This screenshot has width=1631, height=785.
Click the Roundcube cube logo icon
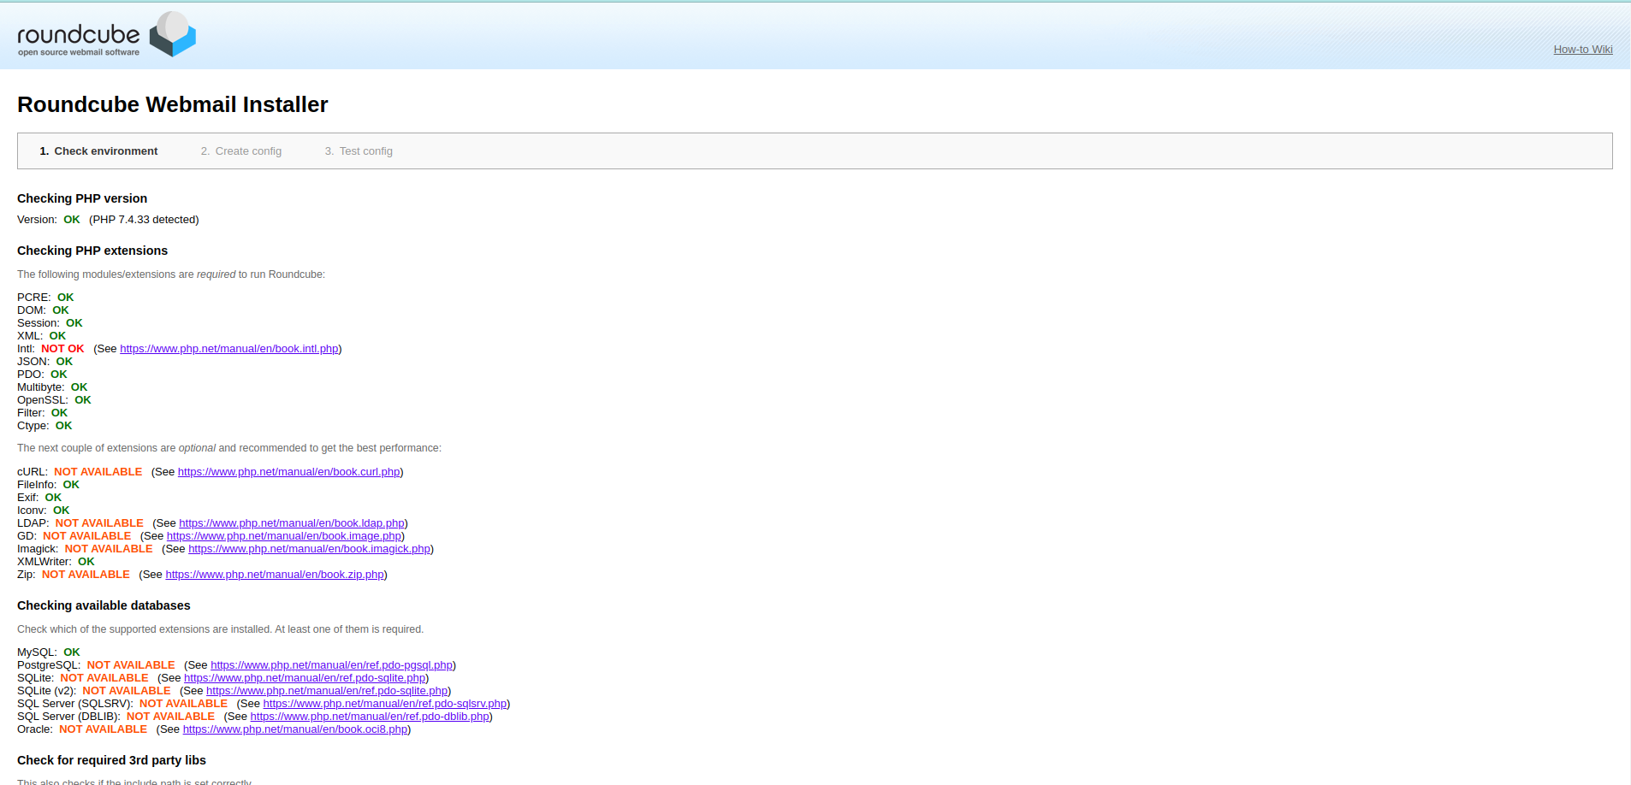click(173, 34)
